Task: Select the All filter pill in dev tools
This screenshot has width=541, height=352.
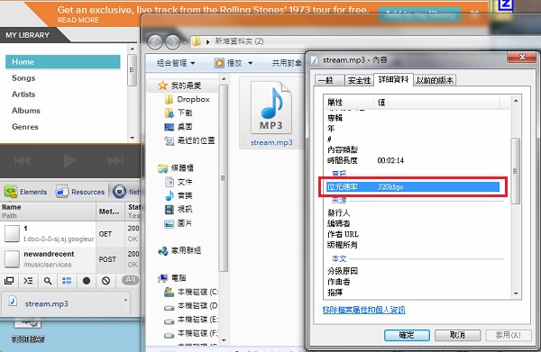Action: tap(130, 280)
